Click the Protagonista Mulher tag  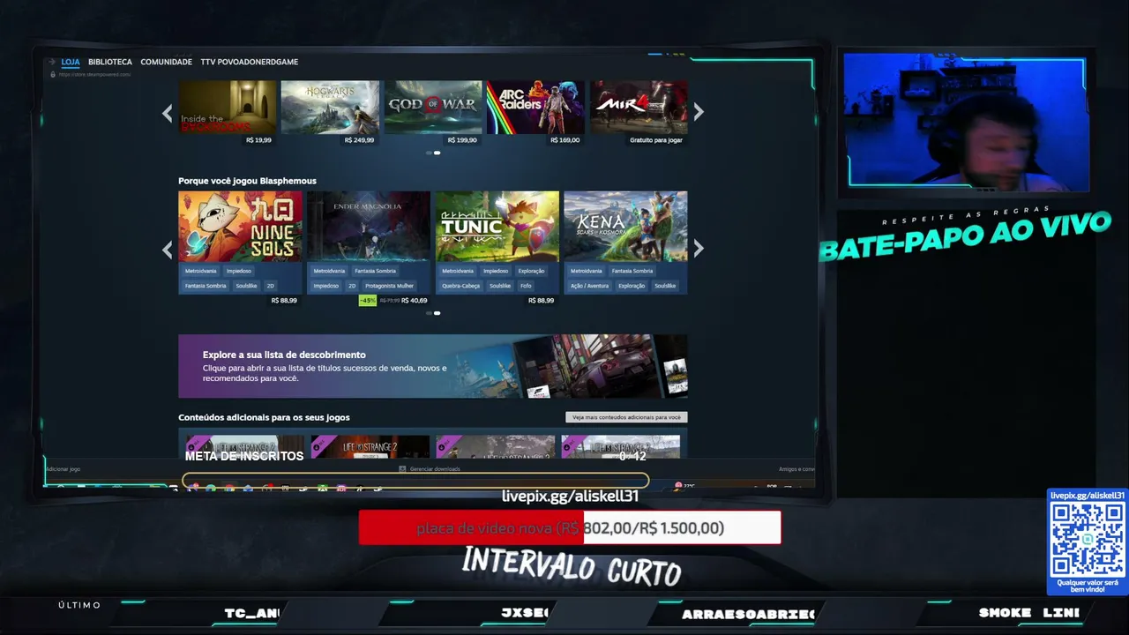(x=389, y=286)
